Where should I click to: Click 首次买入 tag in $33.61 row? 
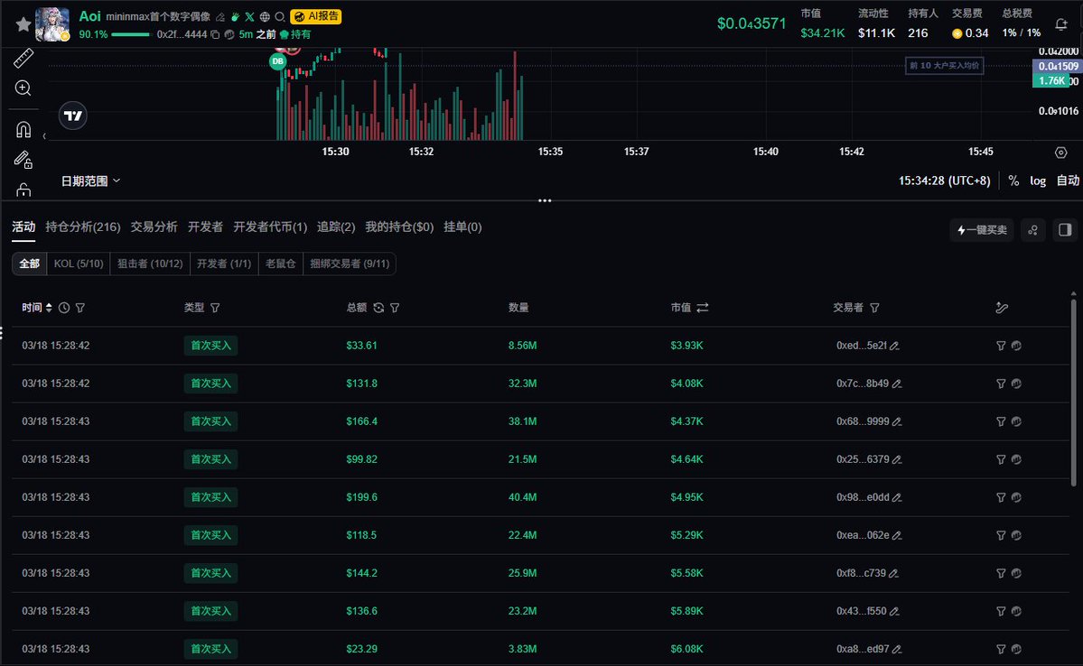click(210, 346)
